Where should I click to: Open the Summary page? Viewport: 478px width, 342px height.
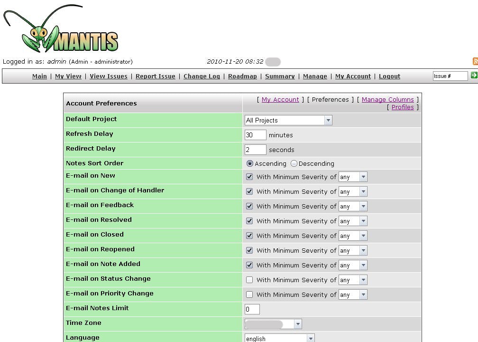click(280, 76)
